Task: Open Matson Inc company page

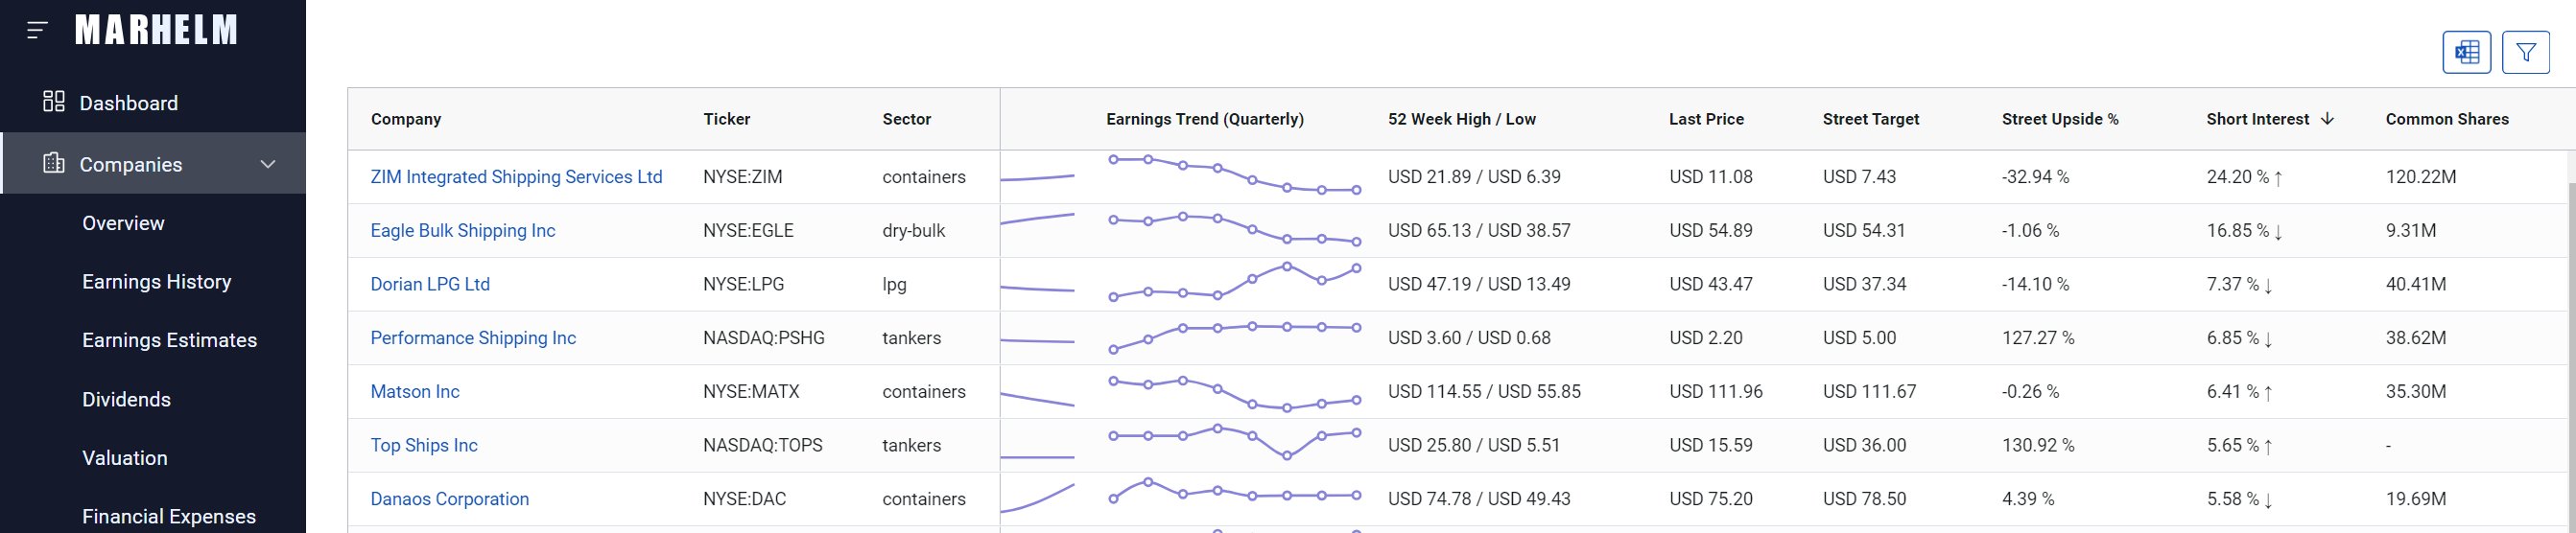Action: coord(415,392)
